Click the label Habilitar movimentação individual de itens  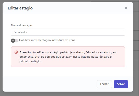pos(47,40)
